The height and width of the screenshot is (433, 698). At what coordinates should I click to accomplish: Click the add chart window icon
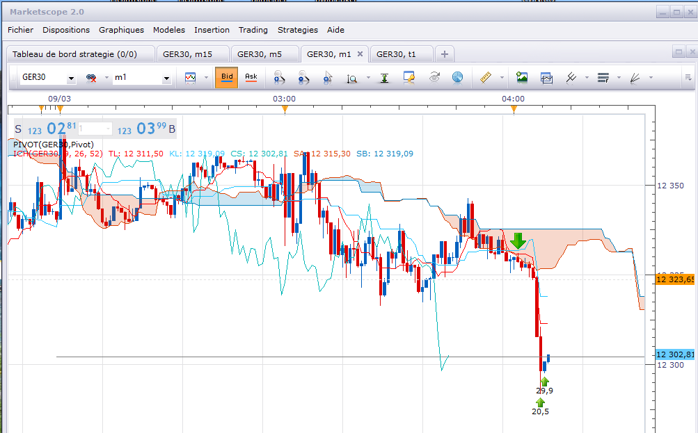click(x=546, y=79)
